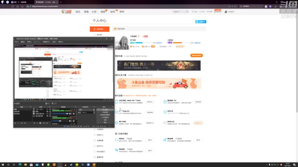Toggle lock on Display Capture source
298x167 pixels.
pos(50,116)
